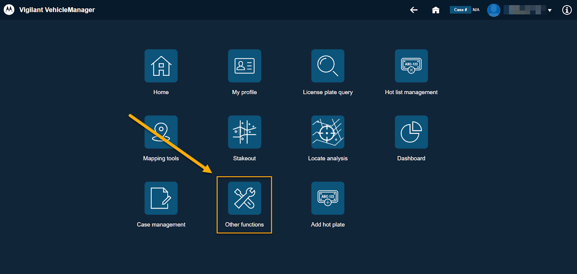
Task: Click the Locate analysis label
Action: (x=328, y=158)
